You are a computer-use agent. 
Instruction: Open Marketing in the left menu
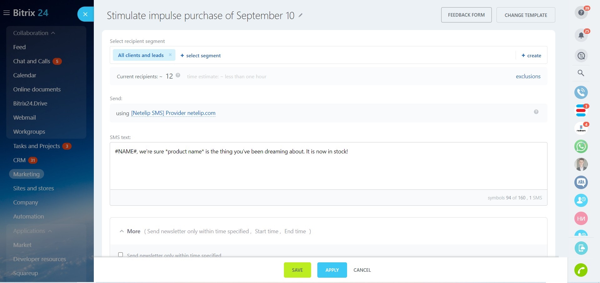[26, 174]
